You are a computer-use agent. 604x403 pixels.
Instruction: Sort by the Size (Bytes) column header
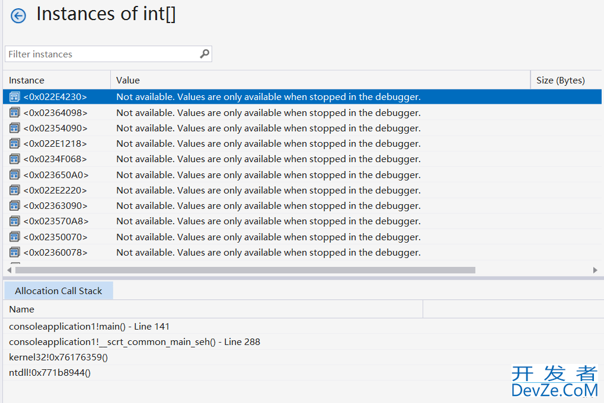point(566,80)
